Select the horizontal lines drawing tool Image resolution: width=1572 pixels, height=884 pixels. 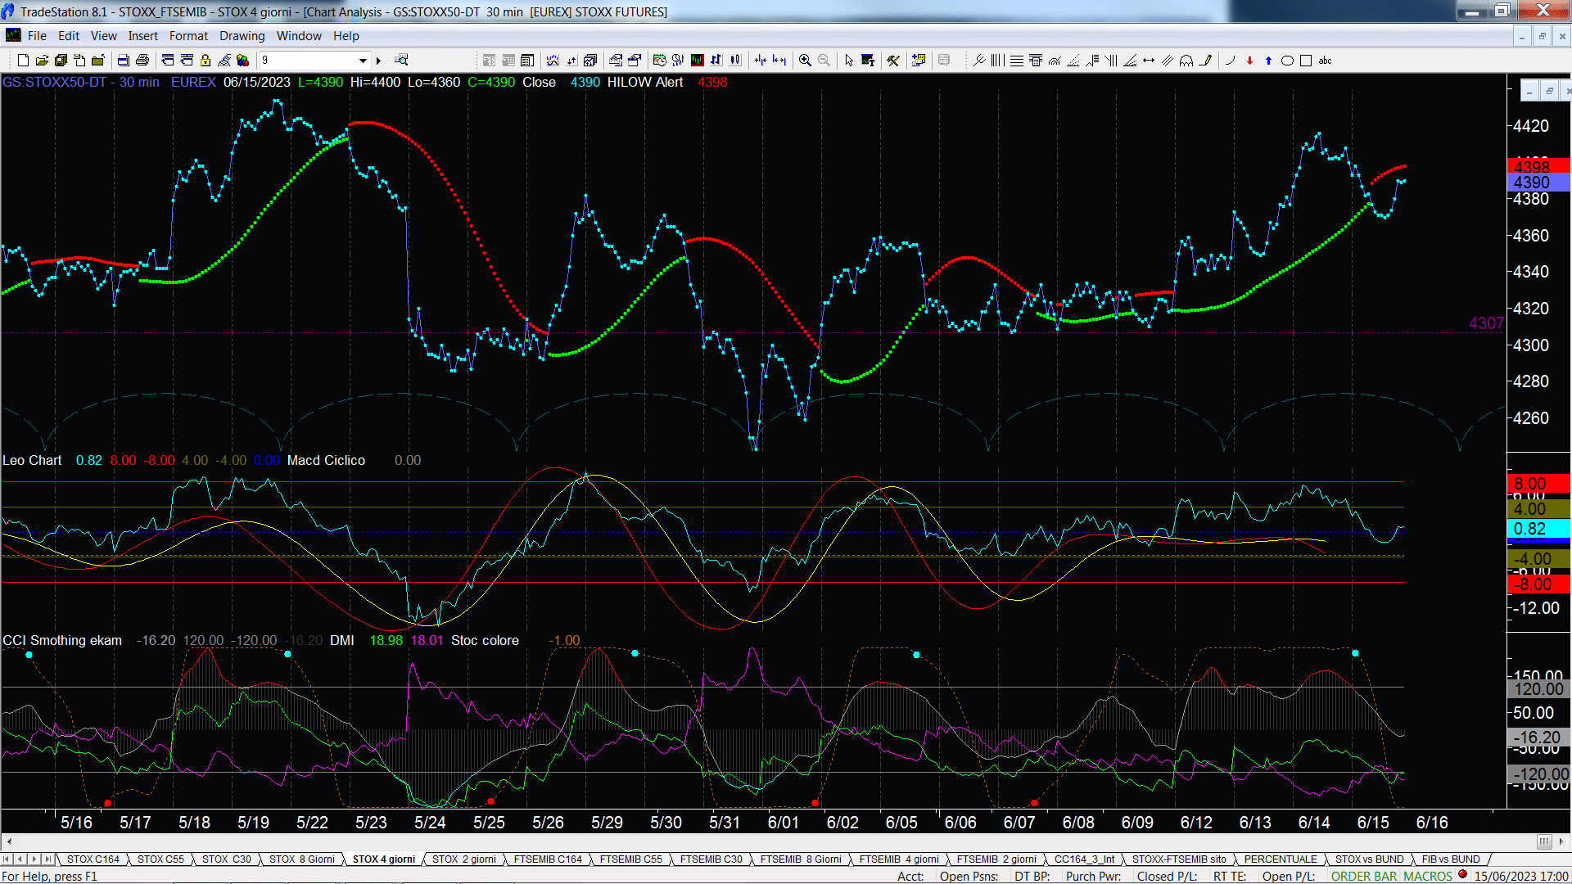click(x=1016, y=61)
